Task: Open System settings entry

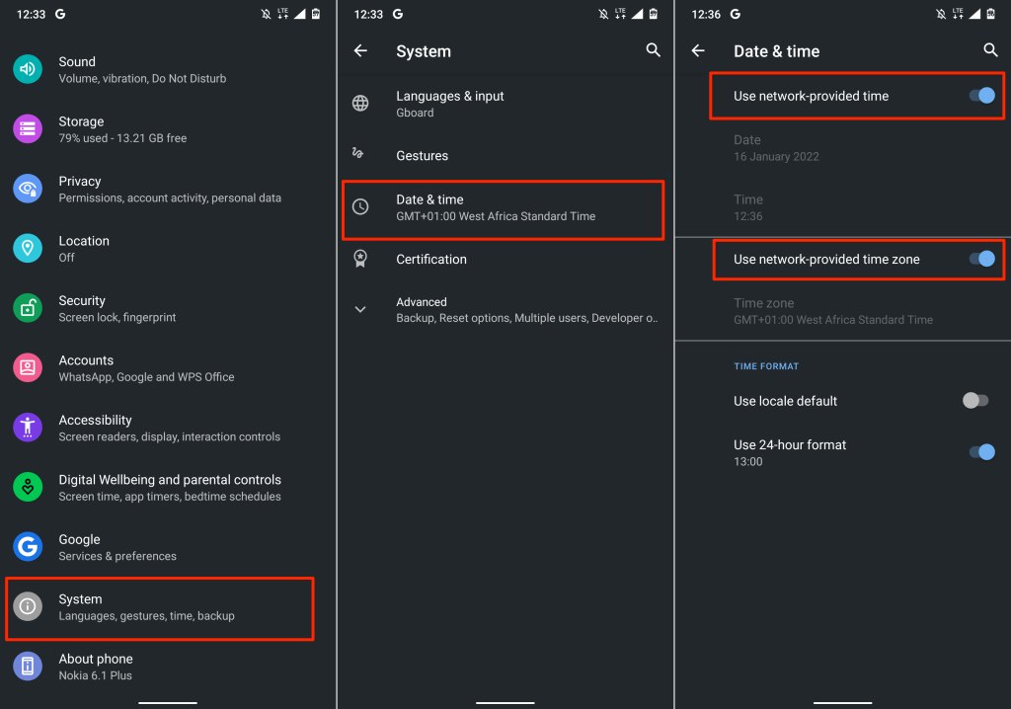Action: click(x=160, y=607)
